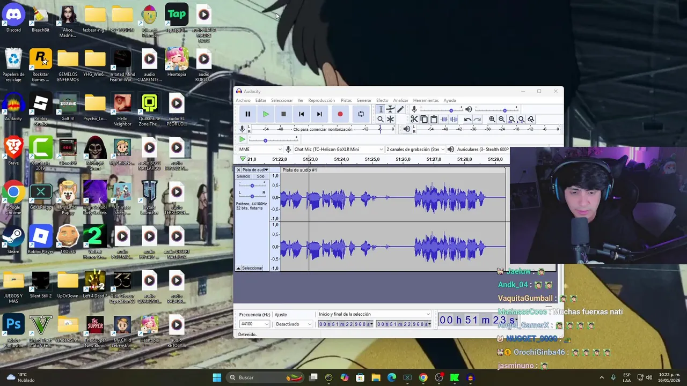Click the Pause button in Audacity
687x386 pixels.
(x=247, y=114)
